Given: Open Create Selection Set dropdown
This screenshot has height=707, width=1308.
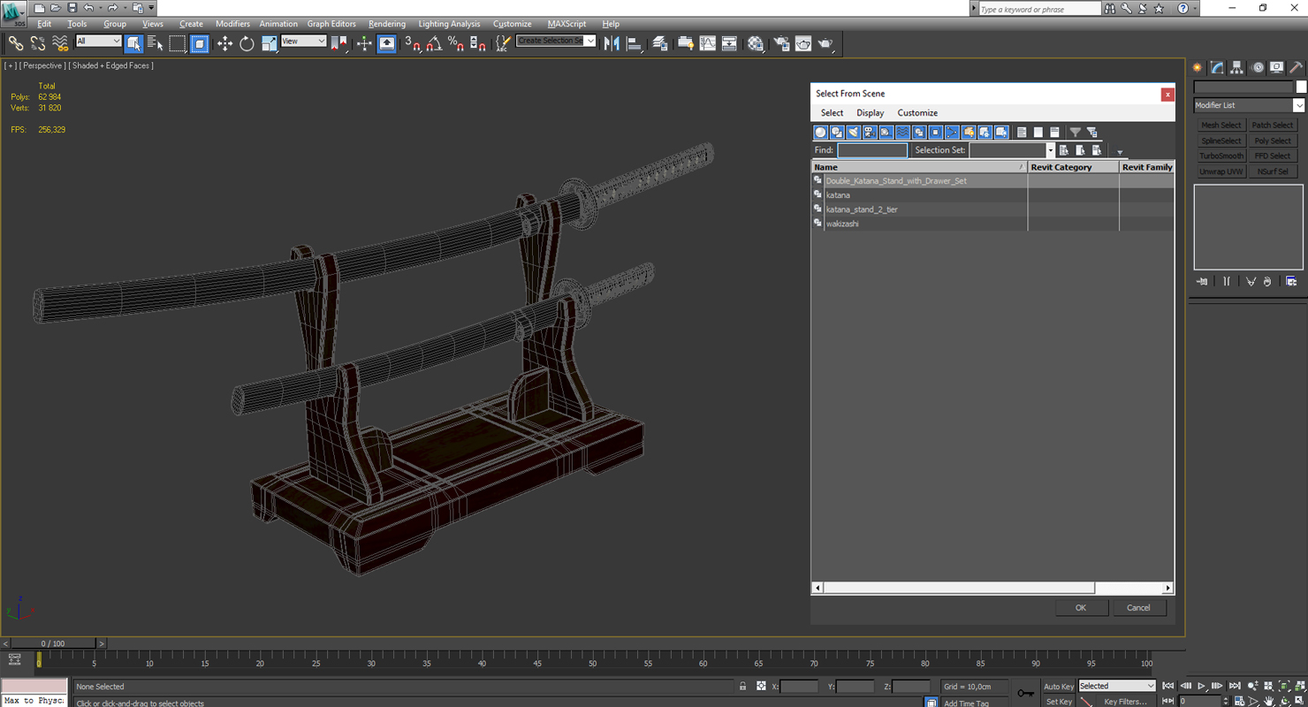Looking at the screenshot, I should (556, 41).
